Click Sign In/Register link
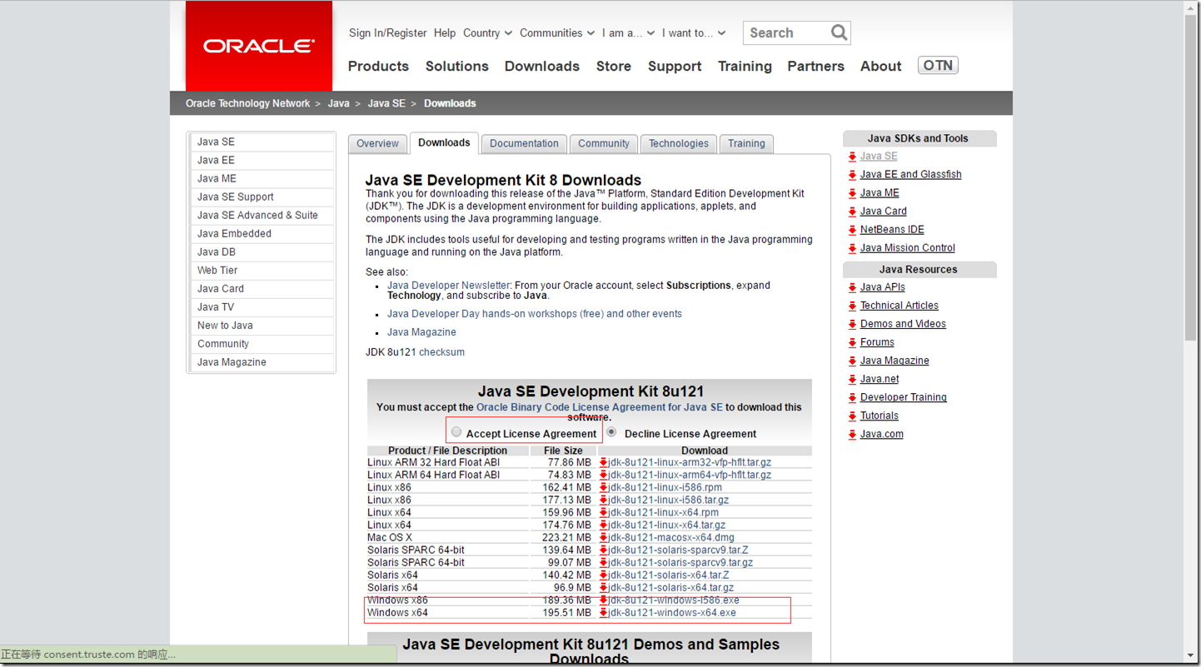 [x=387, y=33]
